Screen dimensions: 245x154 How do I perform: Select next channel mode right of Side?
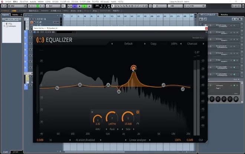(x=134, y=129)
